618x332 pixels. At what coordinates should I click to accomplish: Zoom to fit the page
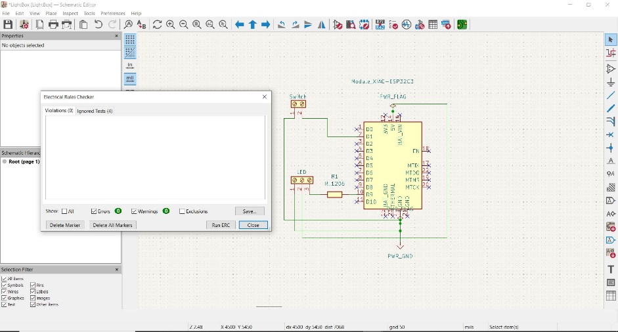pyautogui.click(x=197, y=24)
